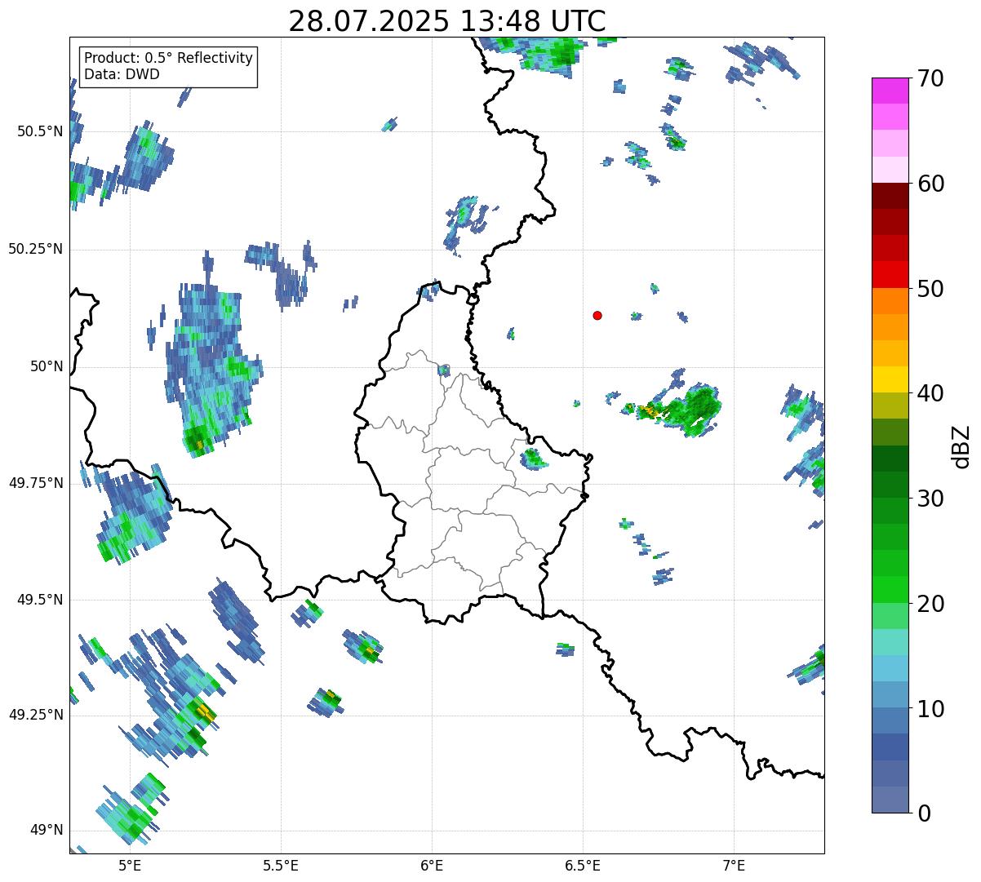Click the '5.5°E' longitude label
Image resolution: width=981 pixels, height=882 pixels.
point(281,866)
